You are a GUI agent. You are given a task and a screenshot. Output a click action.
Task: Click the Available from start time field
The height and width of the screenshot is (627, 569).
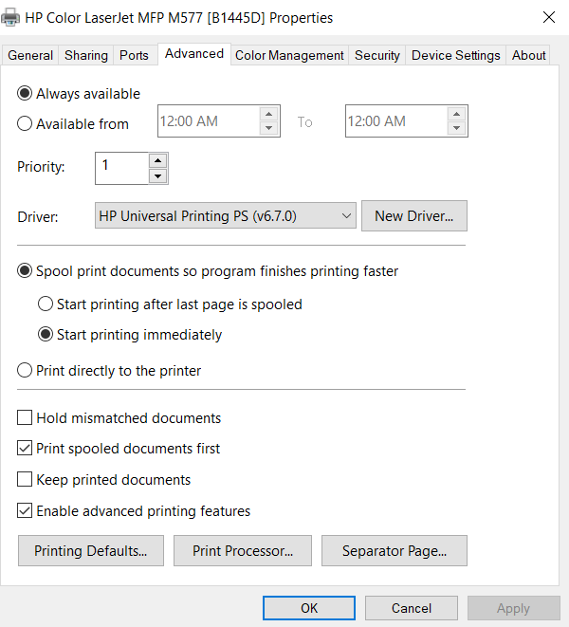tap(209, 121)
